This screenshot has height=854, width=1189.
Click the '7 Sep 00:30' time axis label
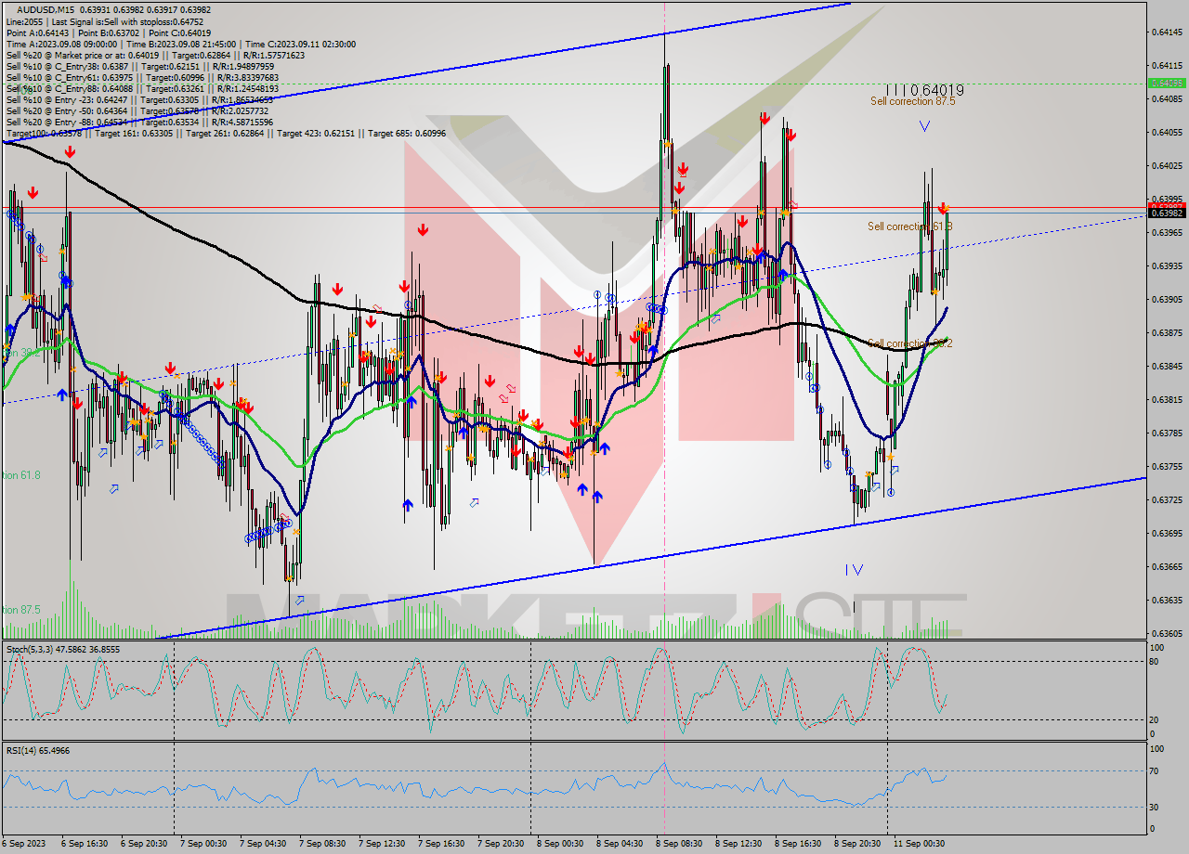tap(203, 844)
